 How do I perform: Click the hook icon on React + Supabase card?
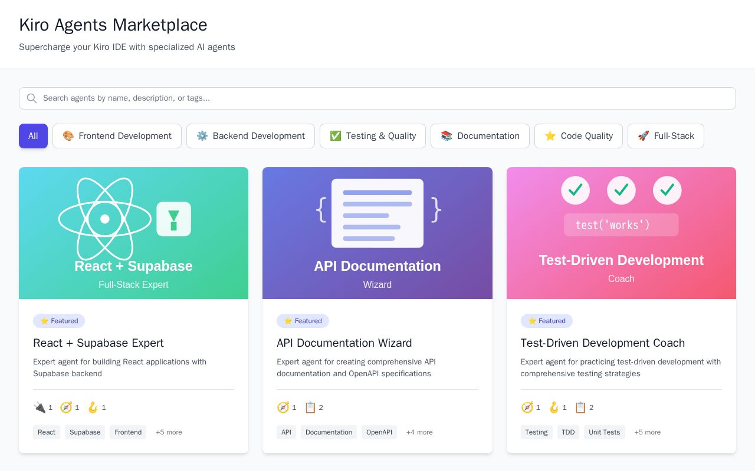[x=93, y=407]
